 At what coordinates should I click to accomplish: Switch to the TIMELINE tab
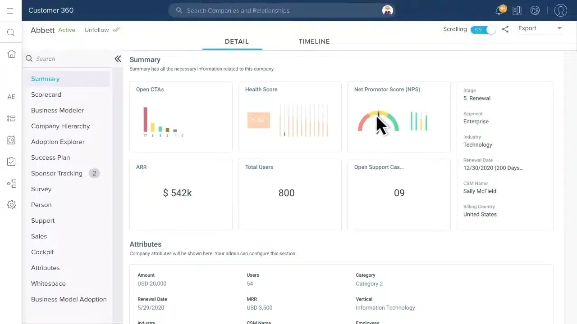coord(314,41)
